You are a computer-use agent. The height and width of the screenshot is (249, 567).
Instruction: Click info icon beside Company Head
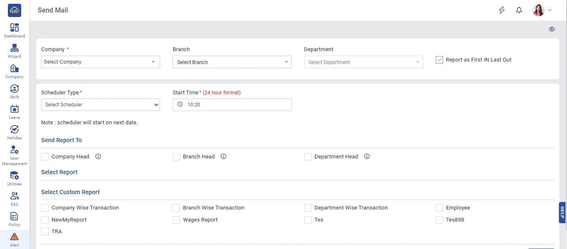[98, 157]
